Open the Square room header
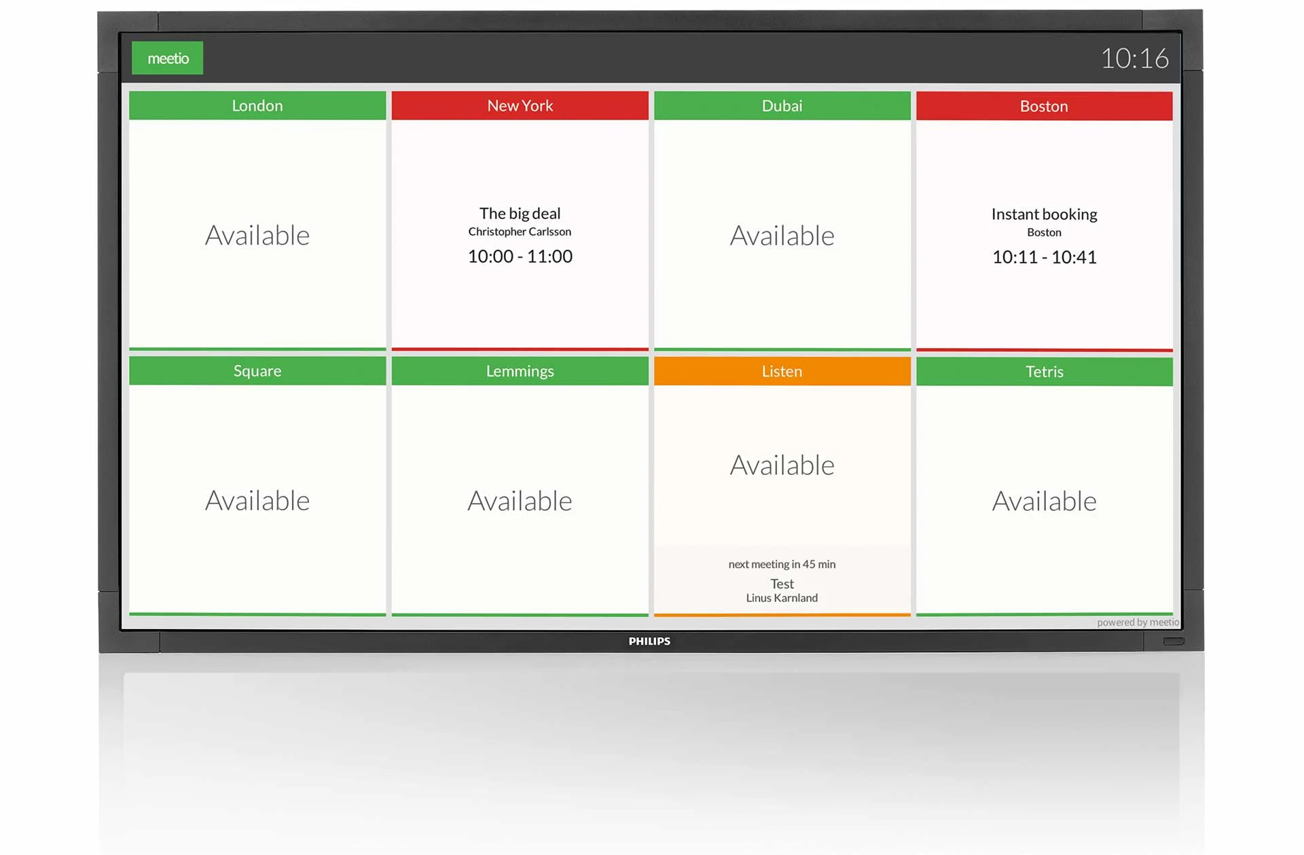The width and height of the screenshot is (1304, 855). point(257,371)
